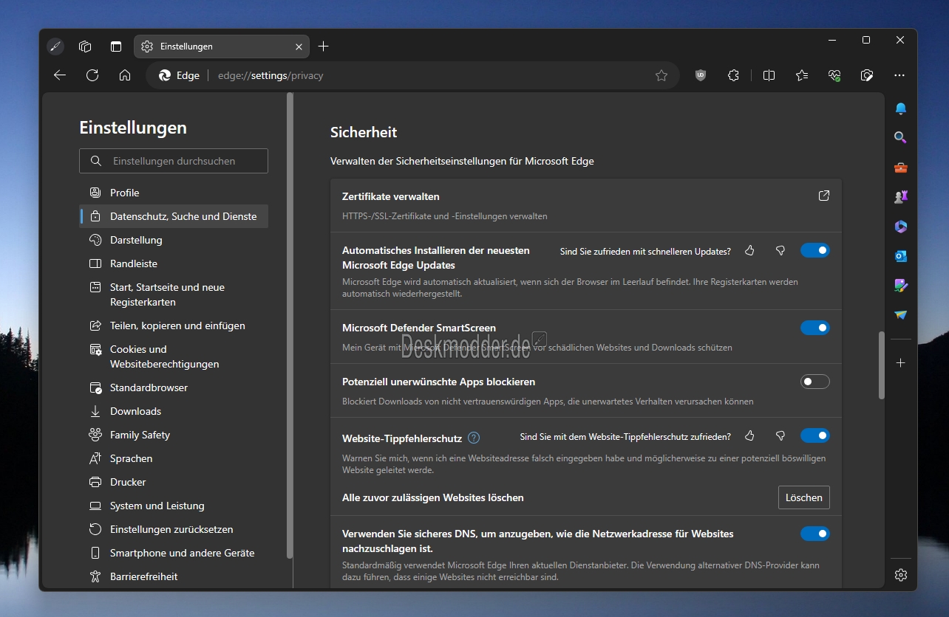Screen dimensions: 949x617
Task: Thumbs down for schnelleren Updates
Action: pos(780,251)
